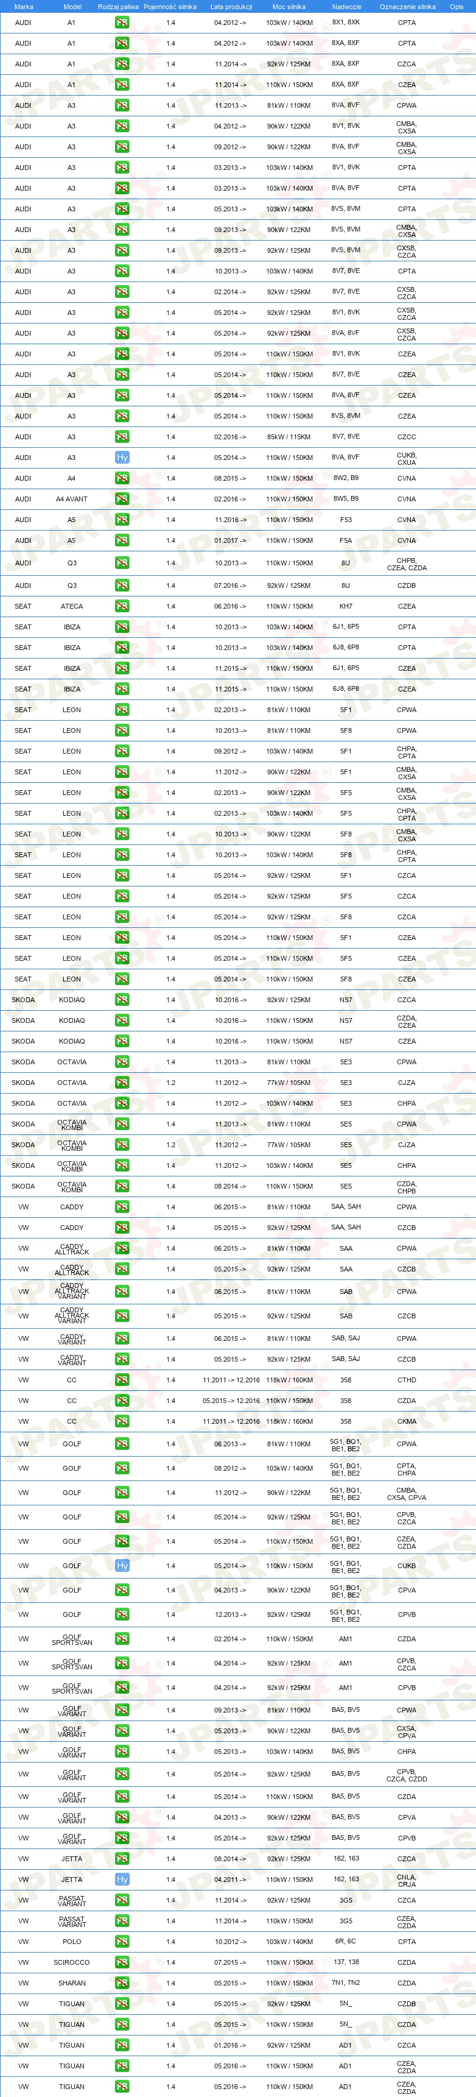Select the hybrid Hy icon in the VW JETTA row

[x=122, y=1880]
